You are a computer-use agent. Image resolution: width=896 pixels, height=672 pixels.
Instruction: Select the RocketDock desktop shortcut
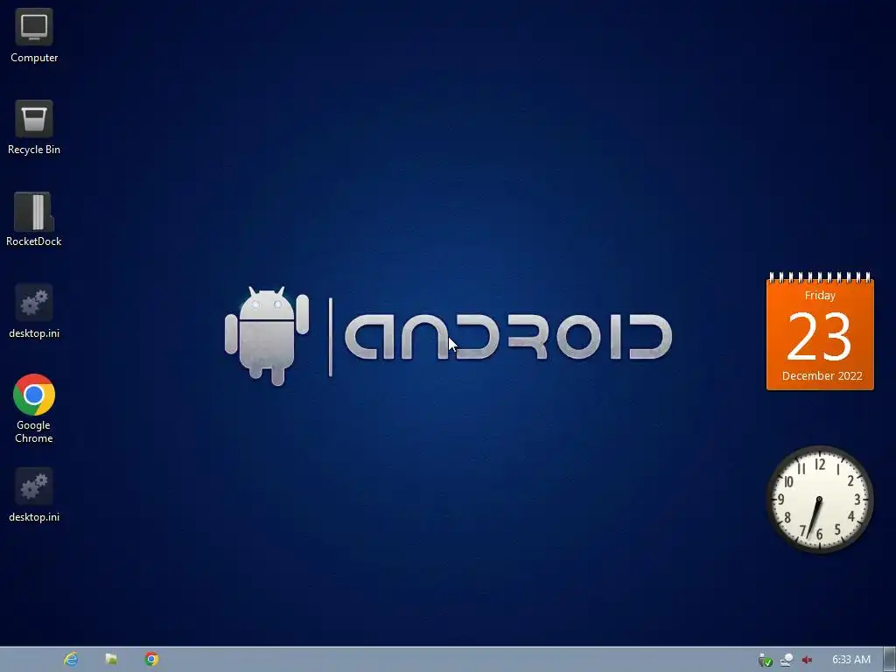(x=34, y=220)
